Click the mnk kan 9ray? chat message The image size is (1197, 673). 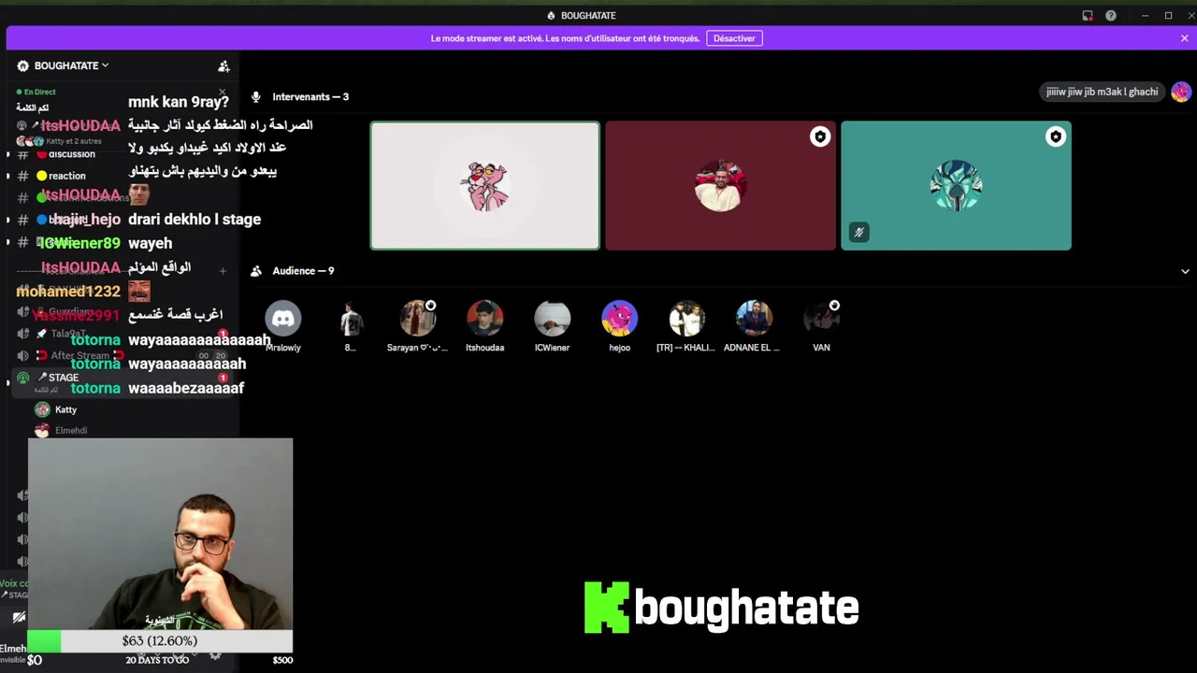coord(179,102)
